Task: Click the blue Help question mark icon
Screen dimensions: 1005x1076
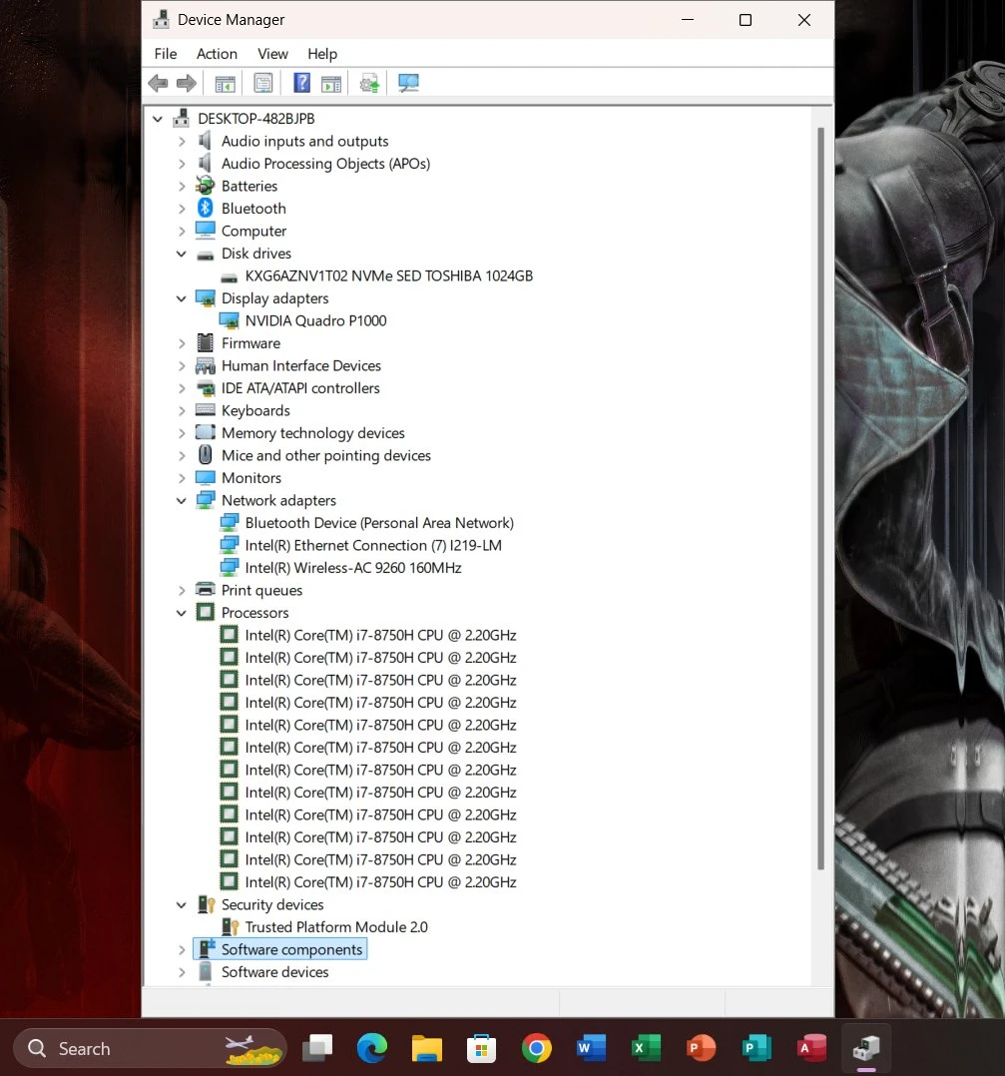Action: point(301,84)
